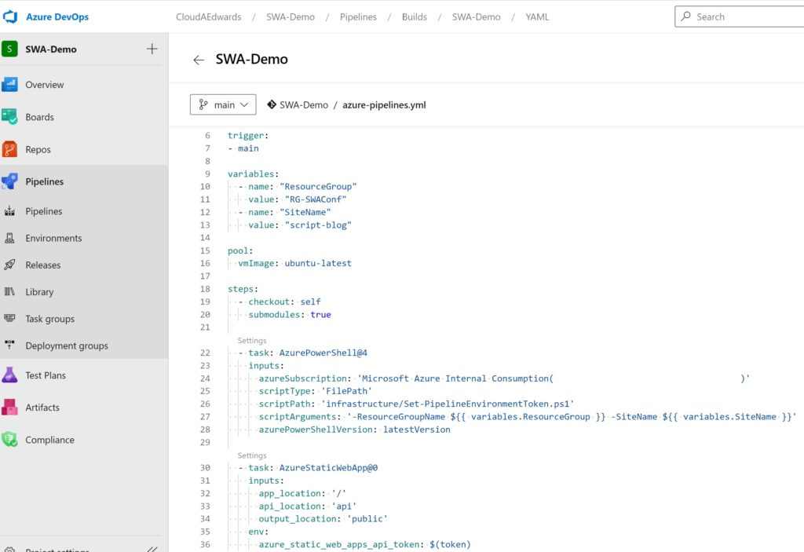The height and width of the screenshot is (552, 804).
Task: Click the Pipelines hub rocket icon
Action: [9, 181]
